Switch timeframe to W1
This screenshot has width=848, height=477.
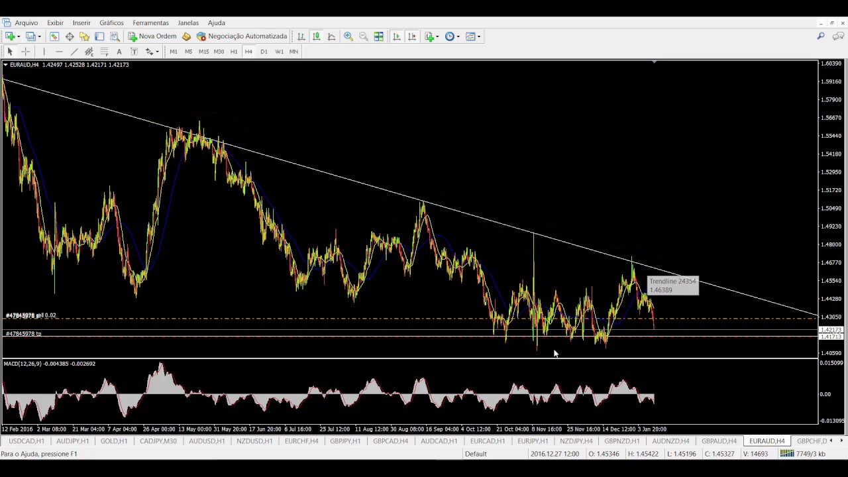click(x=279, y=52)
